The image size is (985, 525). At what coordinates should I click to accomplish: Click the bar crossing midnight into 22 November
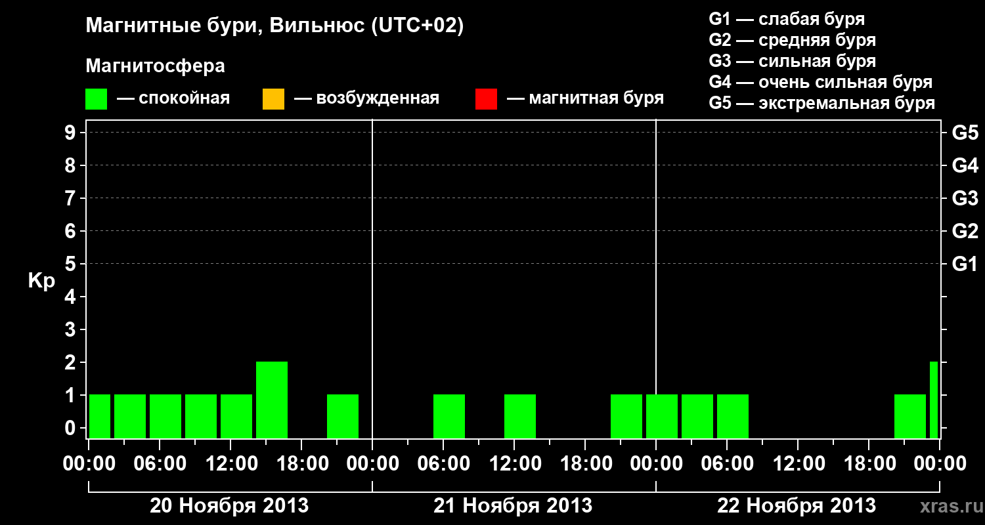coord(662,416)
